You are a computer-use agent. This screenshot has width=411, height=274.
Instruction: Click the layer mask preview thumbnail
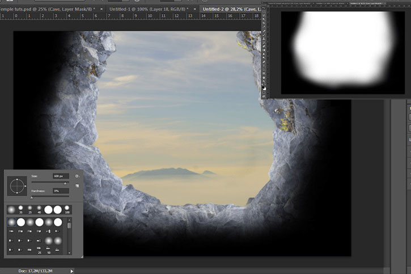343,53
